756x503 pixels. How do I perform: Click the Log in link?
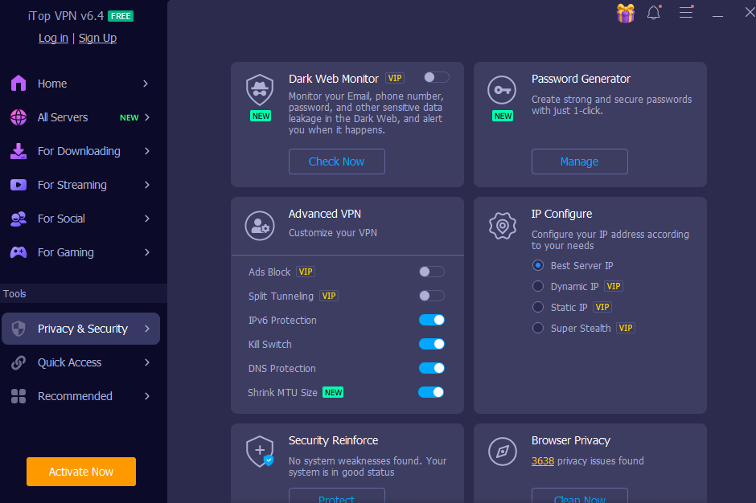click(x=53, y=38)
